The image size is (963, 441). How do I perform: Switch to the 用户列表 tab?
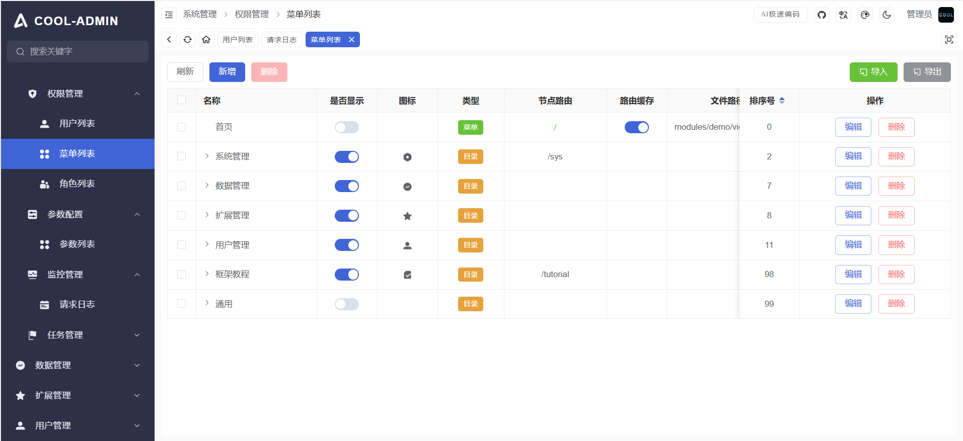(x=238, y=40)
